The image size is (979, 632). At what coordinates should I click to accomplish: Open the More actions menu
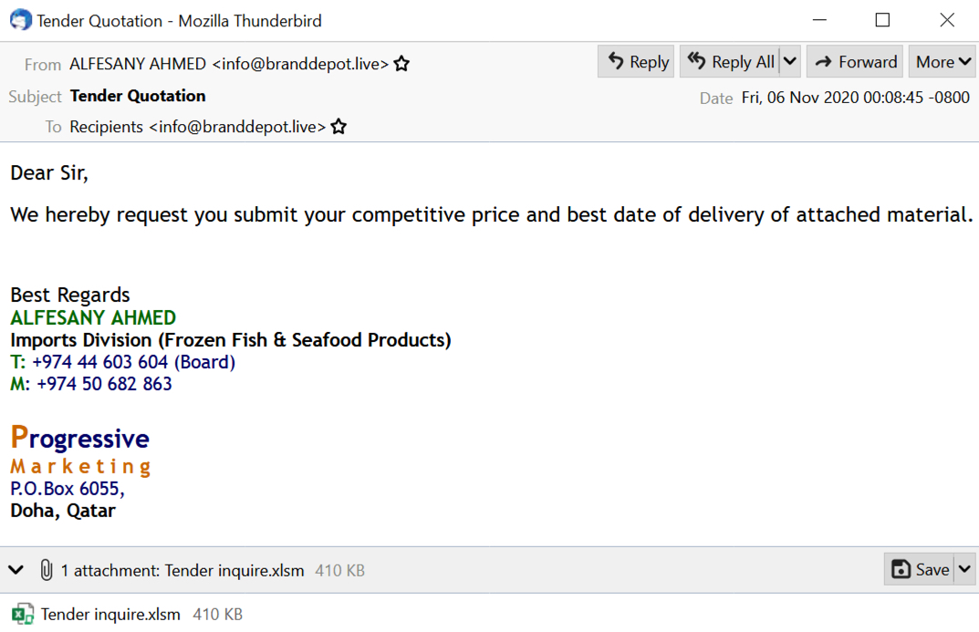tap(943, 61)
